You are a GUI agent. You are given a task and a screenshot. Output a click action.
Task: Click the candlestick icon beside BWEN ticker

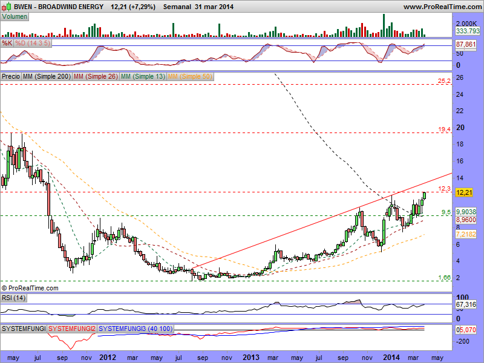[6, 6]
